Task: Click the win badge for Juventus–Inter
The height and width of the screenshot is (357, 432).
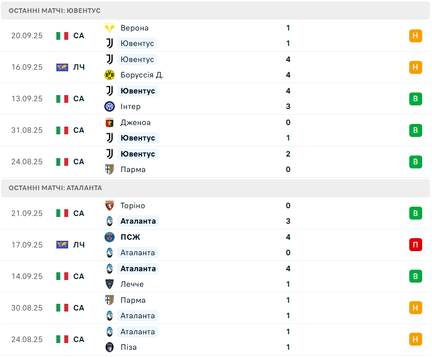Action: click(415, 99)
